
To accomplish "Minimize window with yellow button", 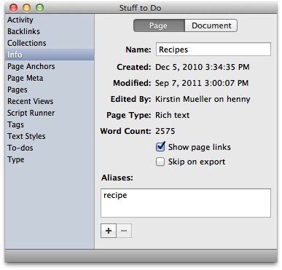I will coord(26,8).
